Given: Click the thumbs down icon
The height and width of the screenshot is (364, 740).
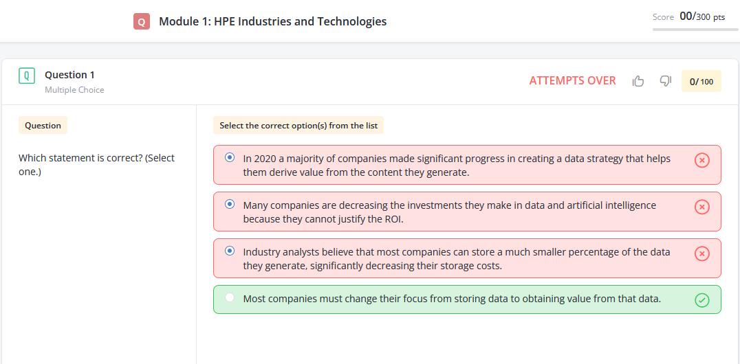Looking at the screenshot, I should pyautogui.click(x=665, y=81).
